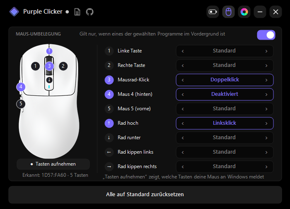Click purple marker 3 on mouse wheel
The height and width of the screenshot is (209, 290).
click(49, 66)
